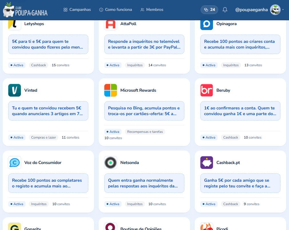Click the 'Recompensas e tarefas' tag
Image resolution: width=289 pixels, height=230 pixels.
(145, 132)
